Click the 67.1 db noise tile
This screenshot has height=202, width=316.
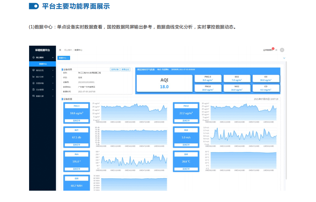[x=77, y=137]
